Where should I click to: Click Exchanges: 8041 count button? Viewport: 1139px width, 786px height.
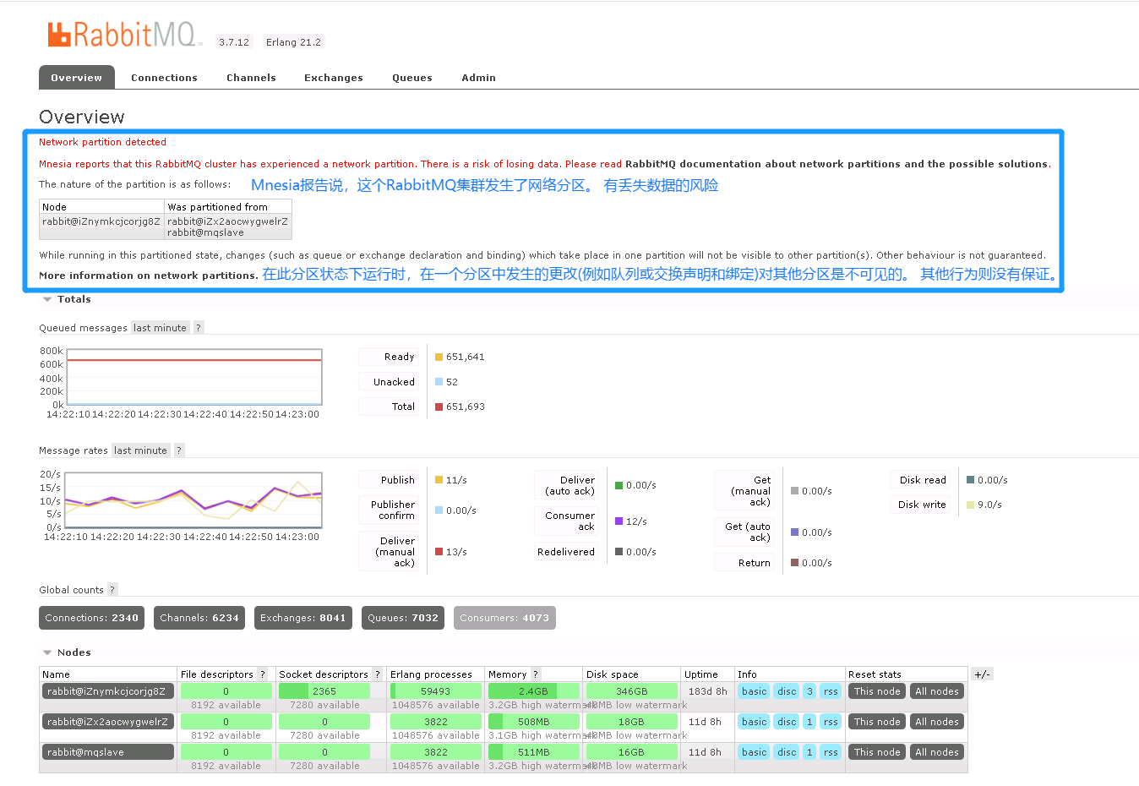303,618
